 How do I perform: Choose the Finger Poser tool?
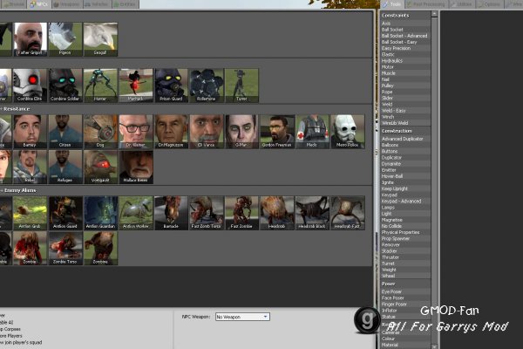[x=405, y=304]
